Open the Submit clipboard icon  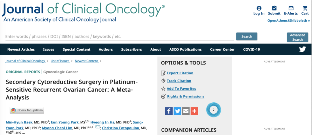point(274,8)
